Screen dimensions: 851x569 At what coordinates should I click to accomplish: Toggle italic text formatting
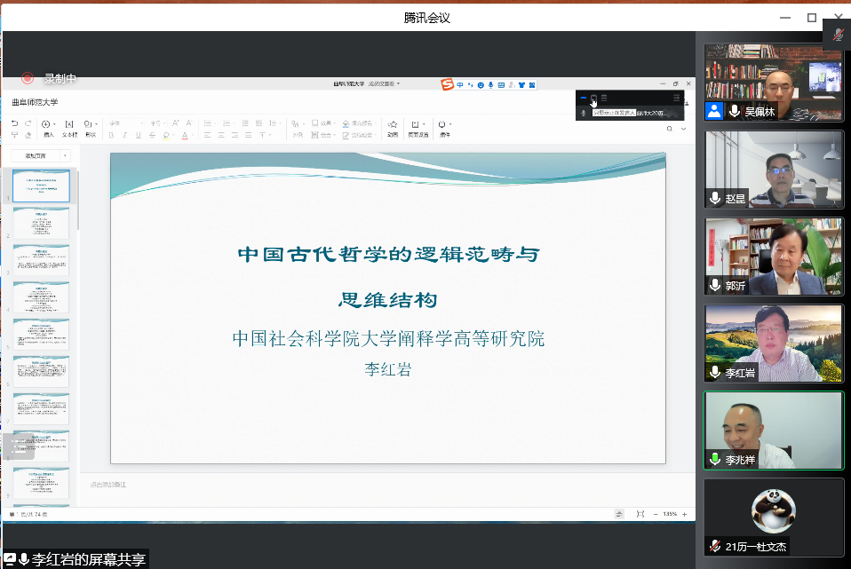coord(124,135)
